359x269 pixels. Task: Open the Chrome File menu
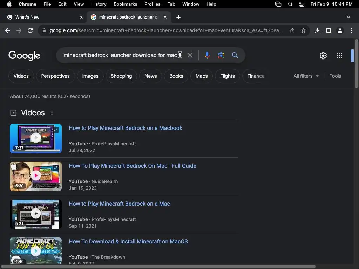point(47,4)
